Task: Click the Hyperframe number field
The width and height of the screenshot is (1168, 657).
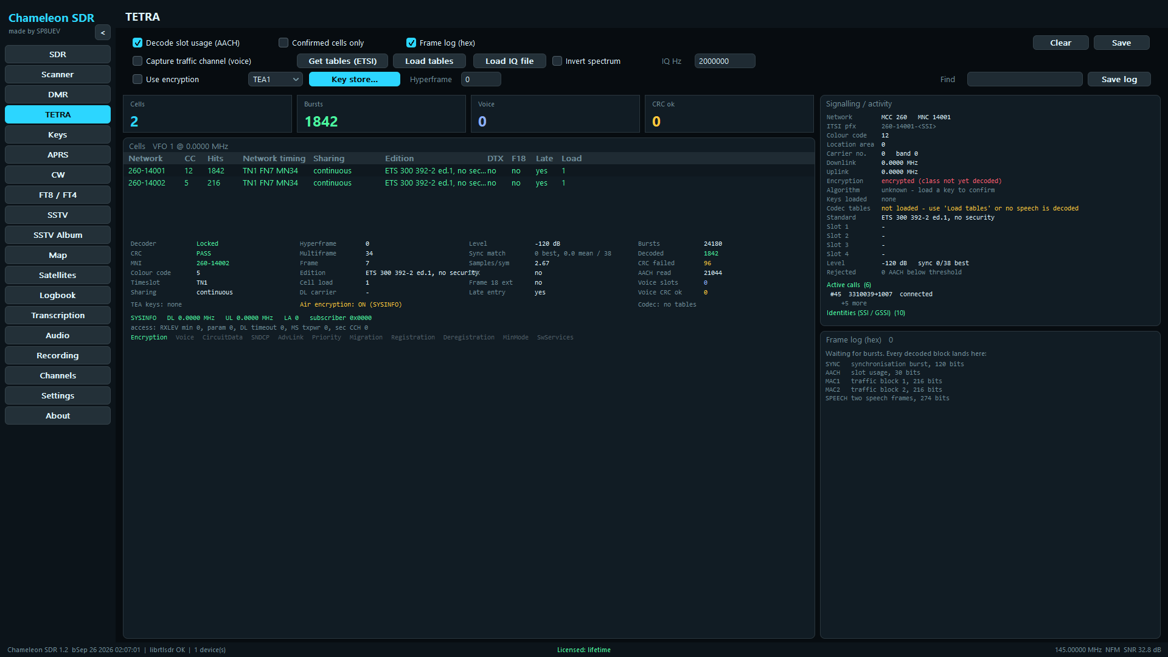Action: [x=481, y=79]
